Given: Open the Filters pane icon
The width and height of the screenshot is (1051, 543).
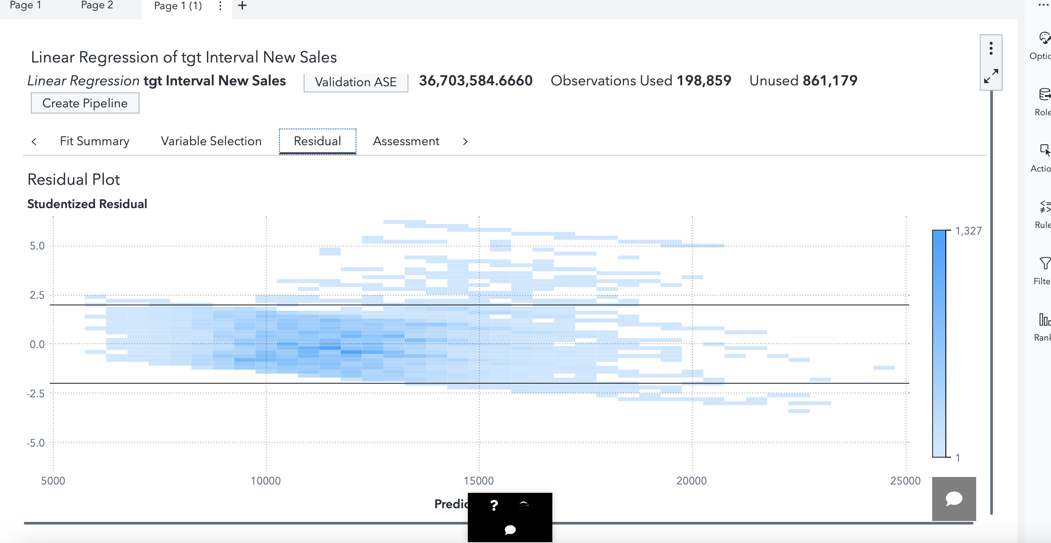Looking at the screenshot, I should 1044,263.
